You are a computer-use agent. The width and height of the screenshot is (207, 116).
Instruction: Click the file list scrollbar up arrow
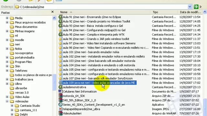pos(205,12)
